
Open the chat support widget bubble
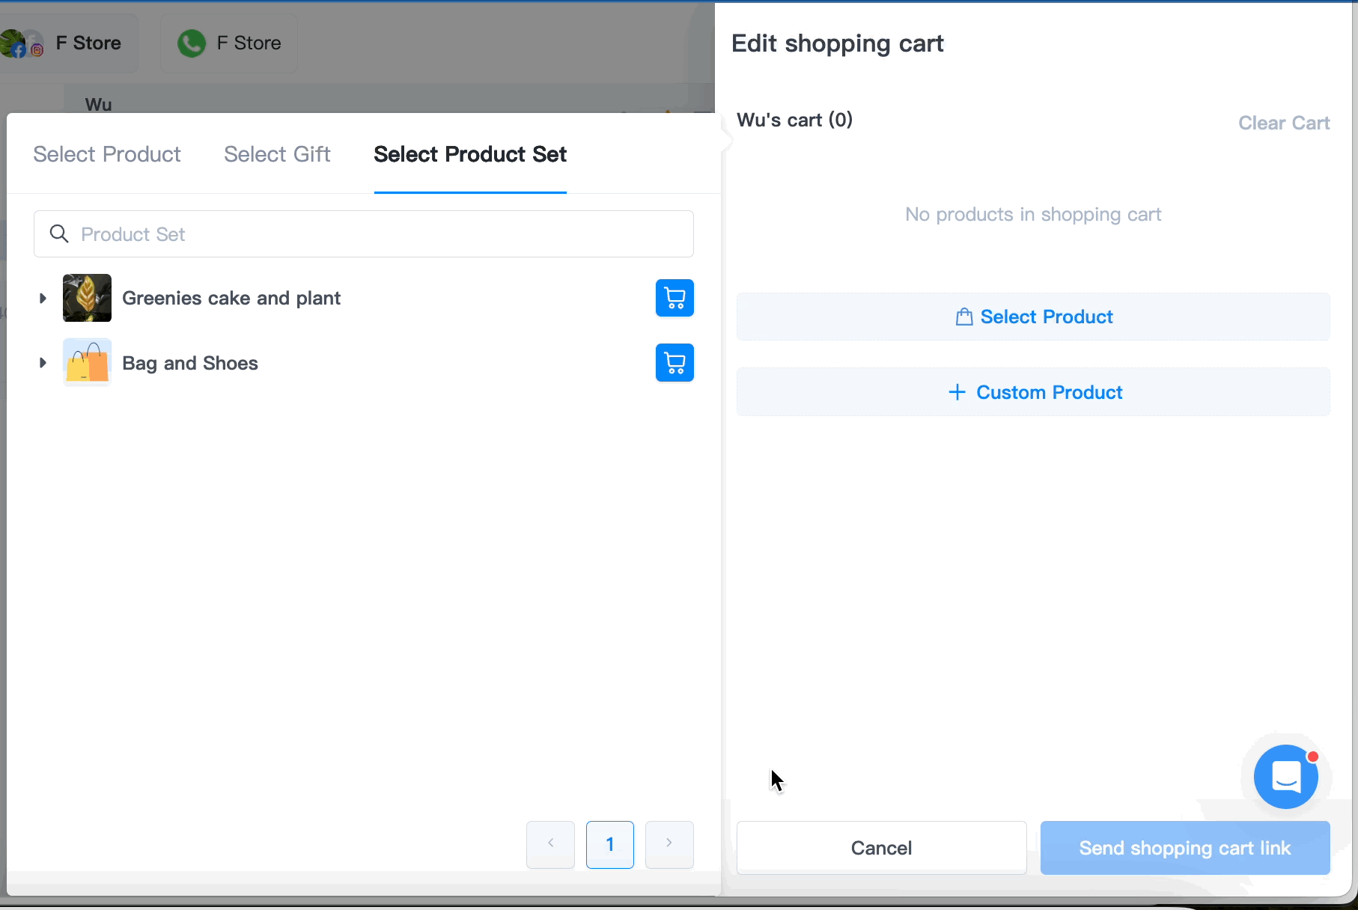[x=1286, y=776]
